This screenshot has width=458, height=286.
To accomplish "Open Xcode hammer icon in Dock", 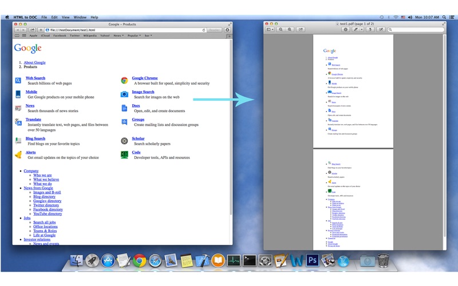I will [202, 260].
